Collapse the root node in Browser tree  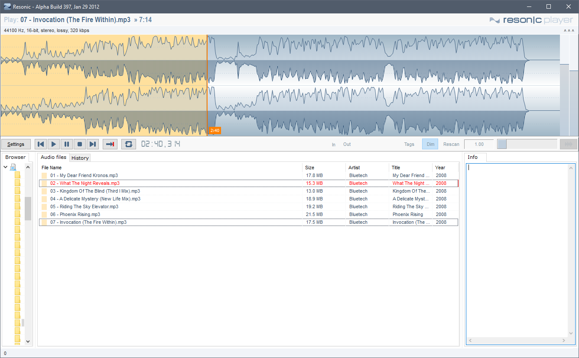click(6, 167)
